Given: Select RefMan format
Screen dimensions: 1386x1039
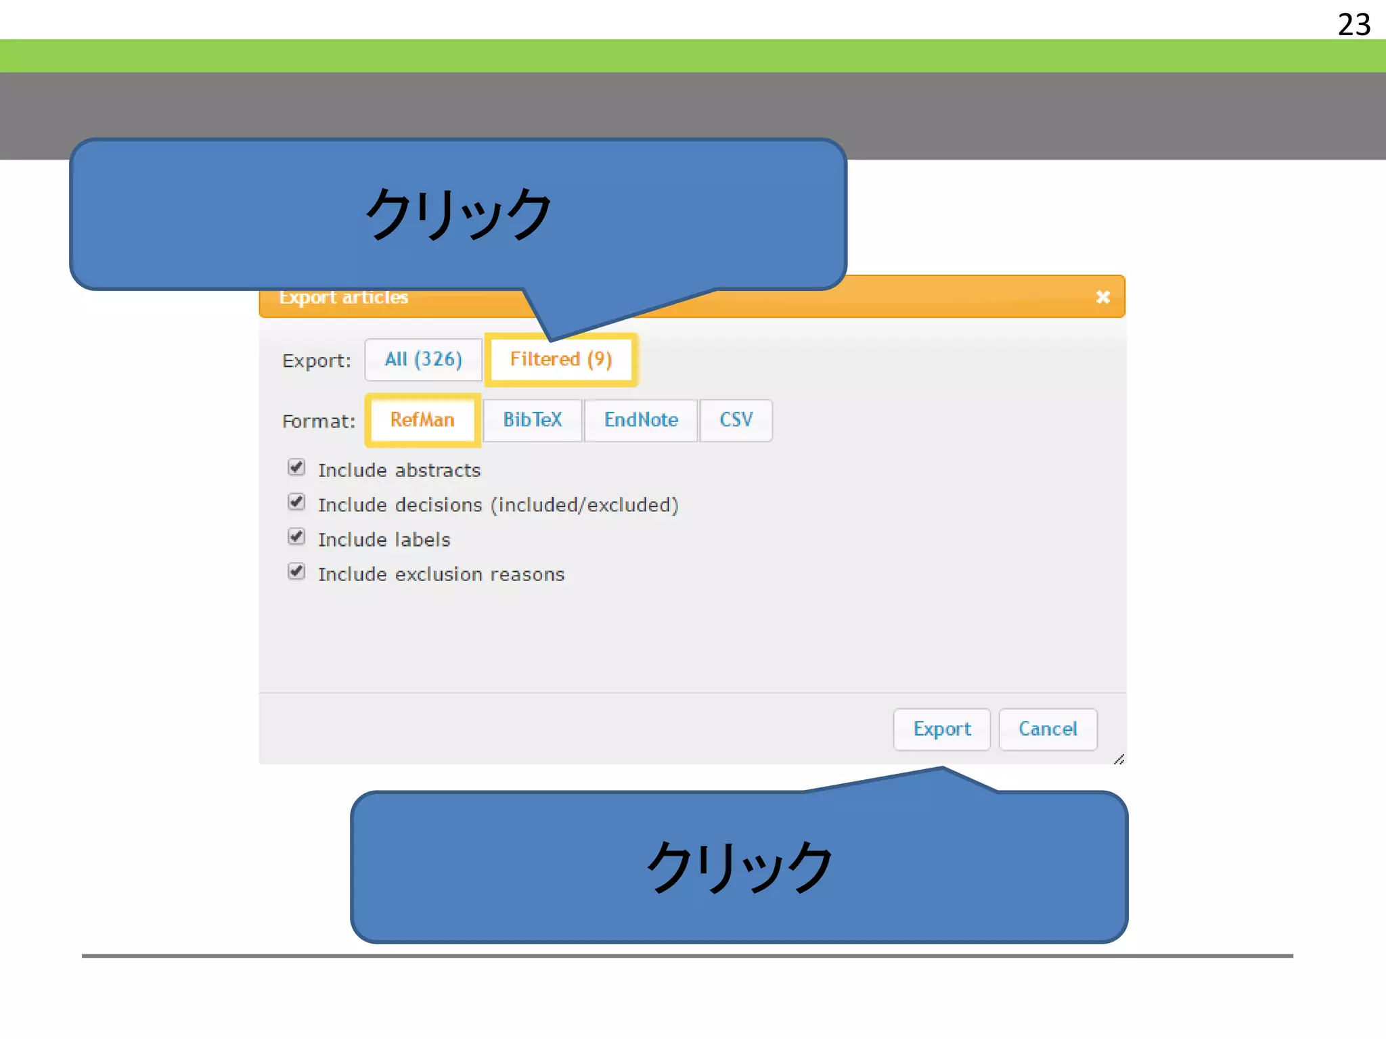Looking at the screenshot, I should click(422, 420).
